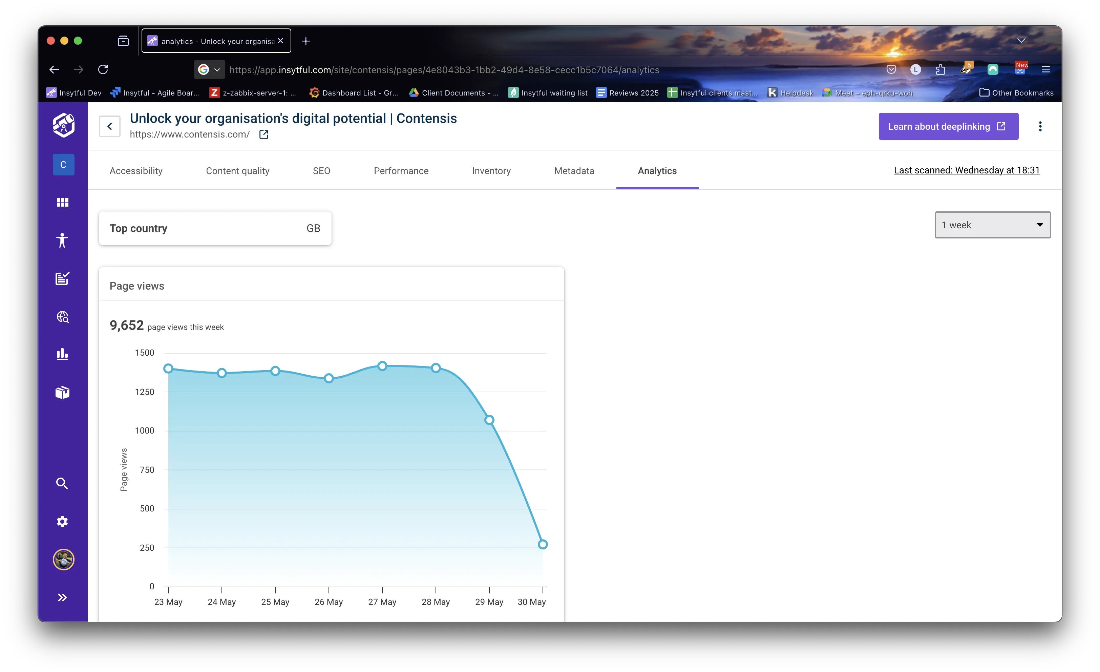This screenshot has width=1100, height=672.
Task: Open the https://www.contensis.com/ external link
Action: pyautogui.click(x=263, y=134)
